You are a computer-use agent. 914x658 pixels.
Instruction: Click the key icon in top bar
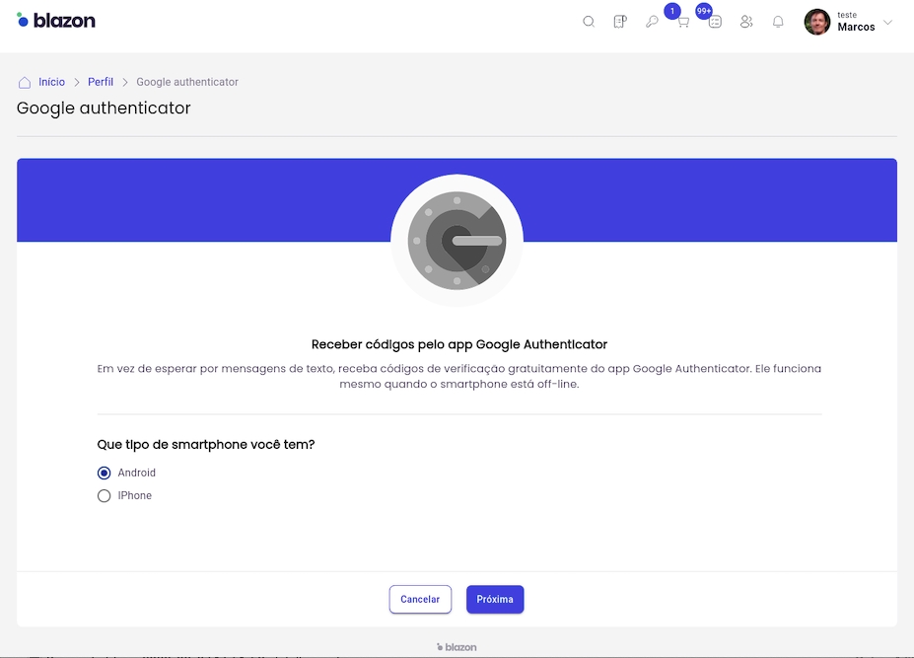(652, 22)
